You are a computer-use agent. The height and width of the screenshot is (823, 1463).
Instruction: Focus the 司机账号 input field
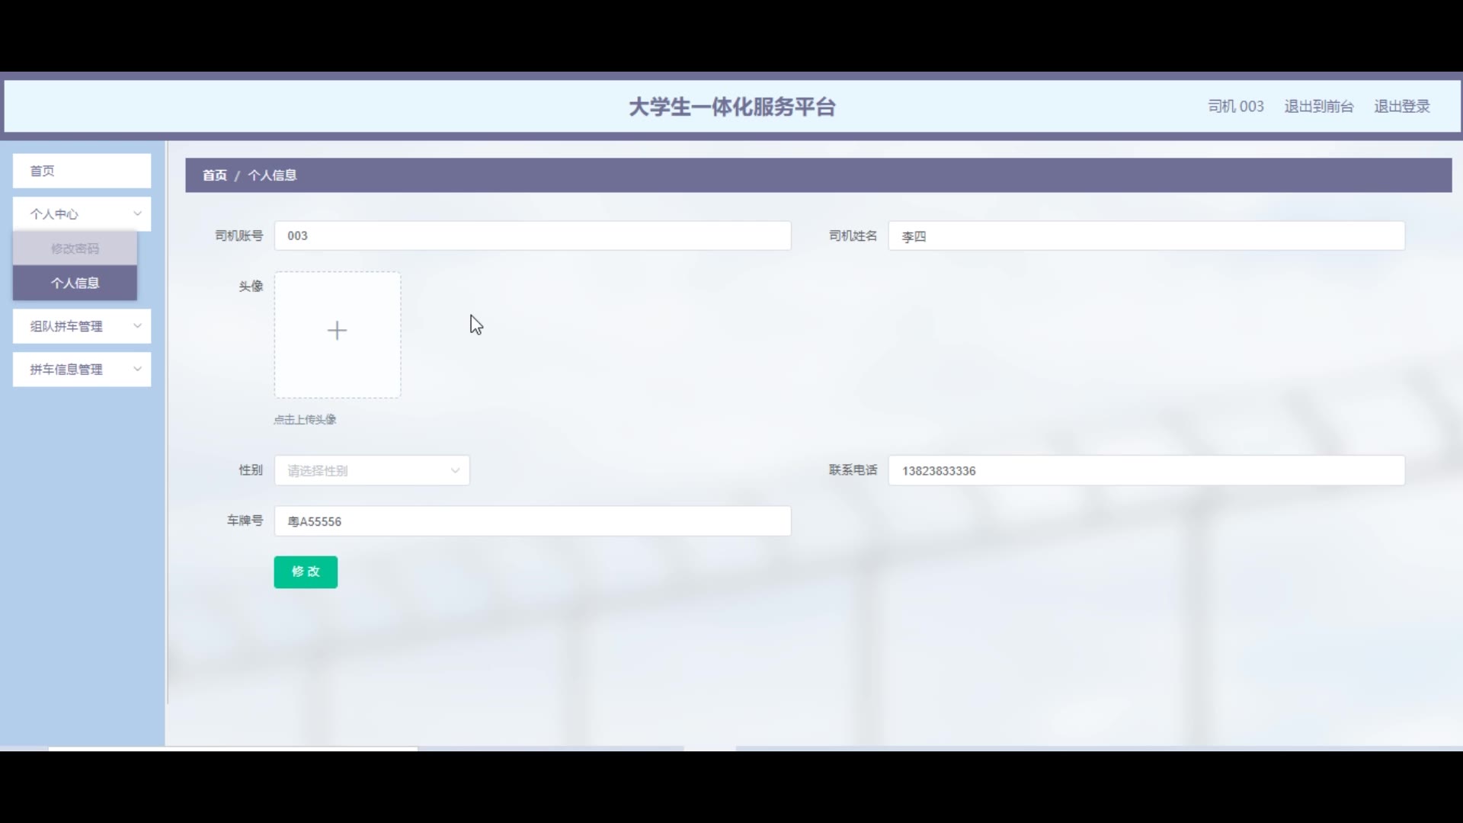coord(532,236)
